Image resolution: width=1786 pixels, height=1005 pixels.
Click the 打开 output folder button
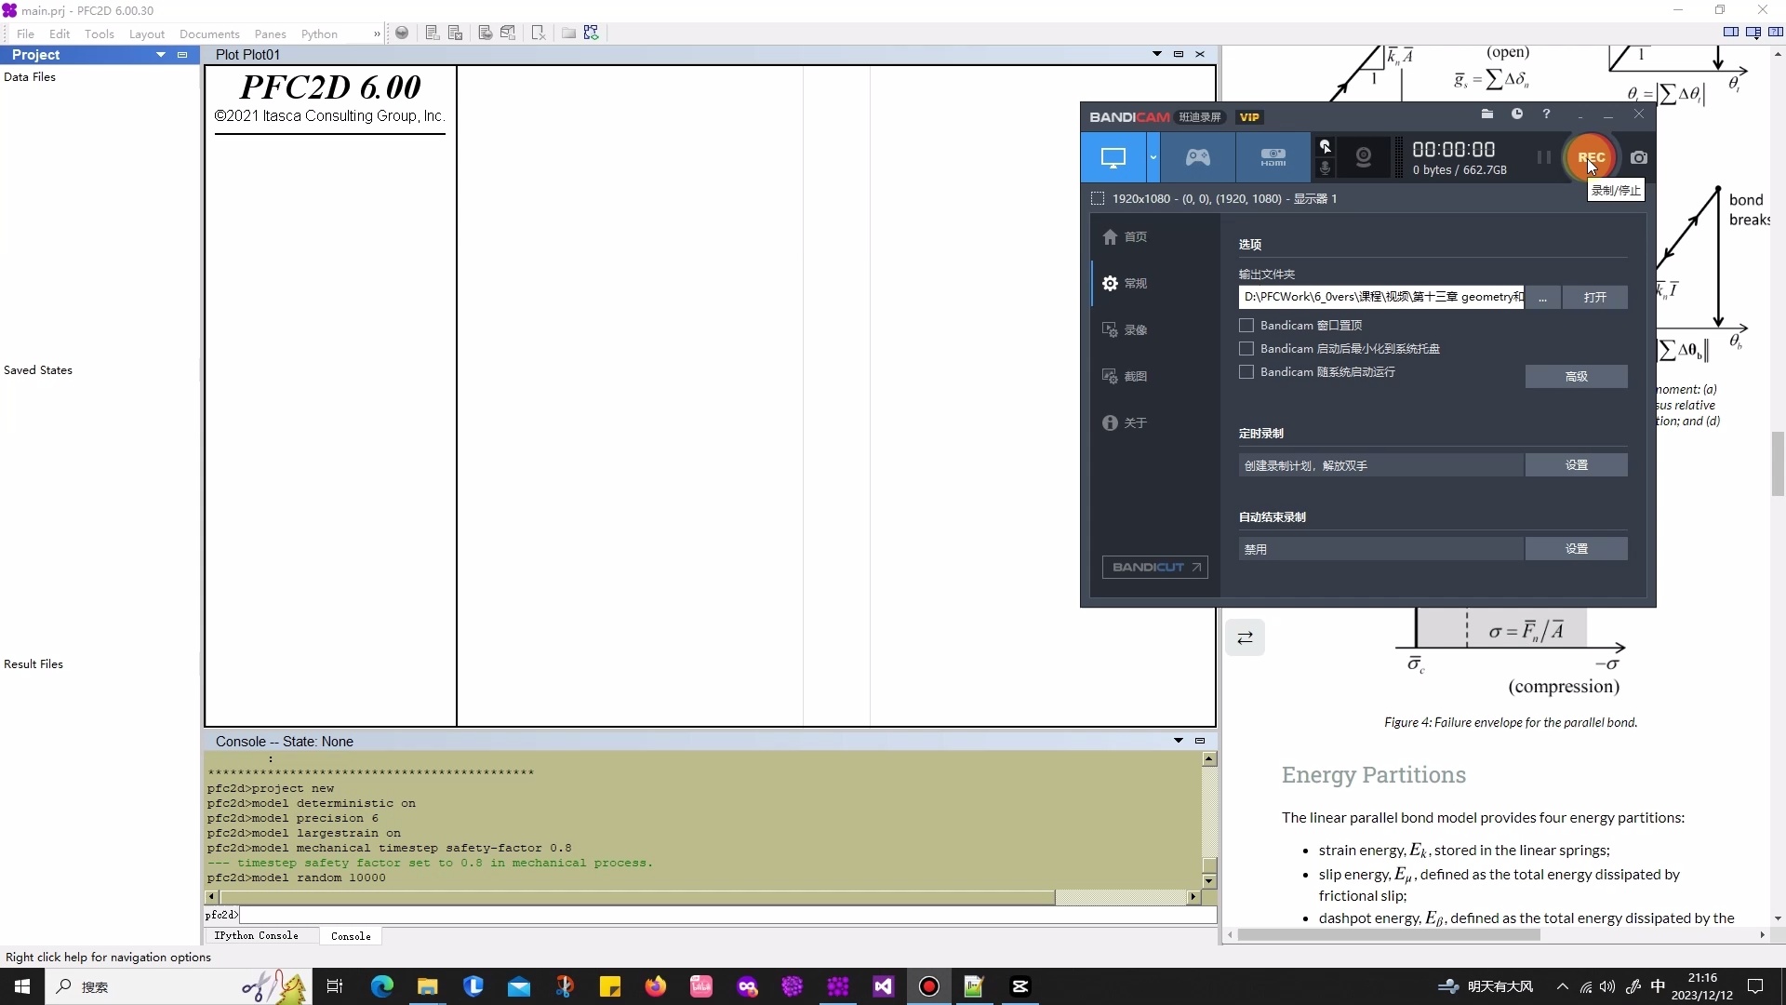1594,297
